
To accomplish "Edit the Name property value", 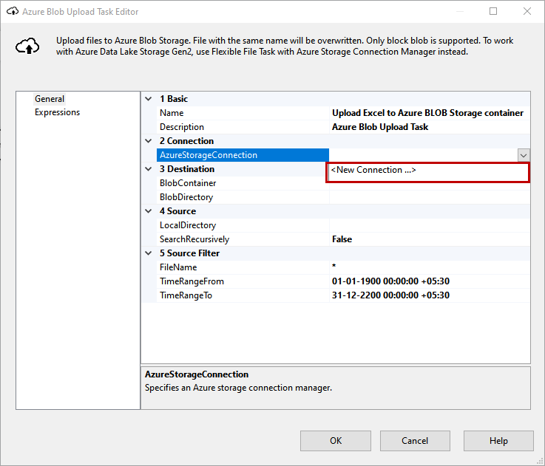I will tap(429, 113).
